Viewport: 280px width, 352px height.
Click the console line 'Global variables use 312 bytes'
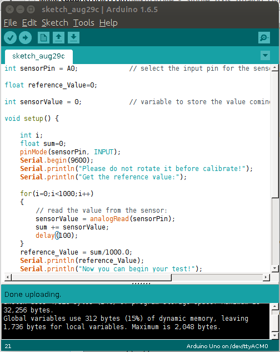click(x=126, y=319)
